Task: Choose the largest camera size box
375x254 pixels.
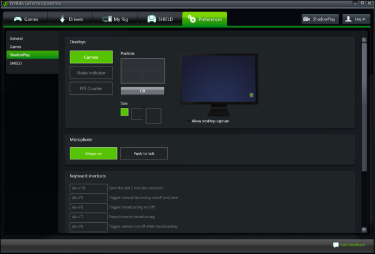Action: click(x=153, y=115)
